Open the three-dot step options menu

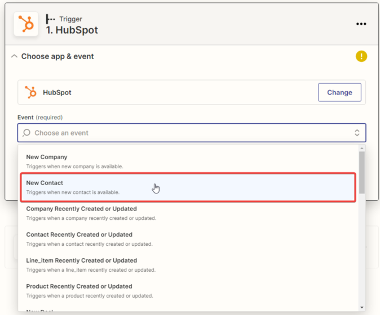pos(361,24)
